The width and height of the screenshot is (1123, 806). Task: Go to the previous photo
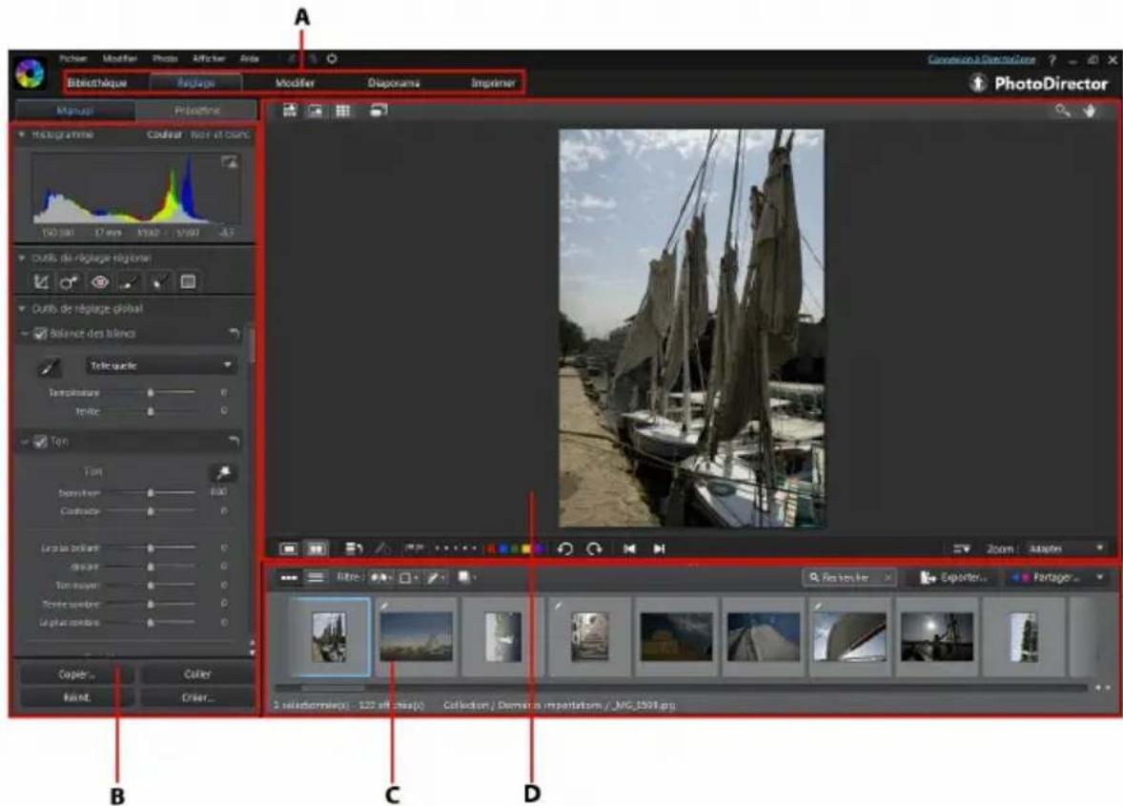pyautogui.click(x=629, y=548)
